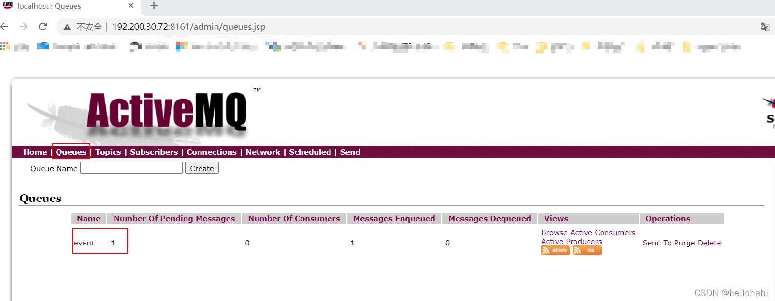The height and width of the screenshot is (301, 775).
Task: Sort by Name column header
Action: (x=89, y=218)
